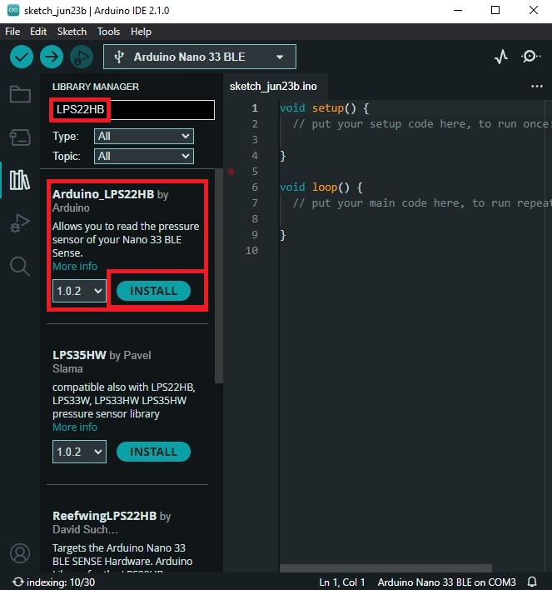Click the library list vertical scrollbar
The height and width of the screenshot is (590, 552).
[219, 276]
